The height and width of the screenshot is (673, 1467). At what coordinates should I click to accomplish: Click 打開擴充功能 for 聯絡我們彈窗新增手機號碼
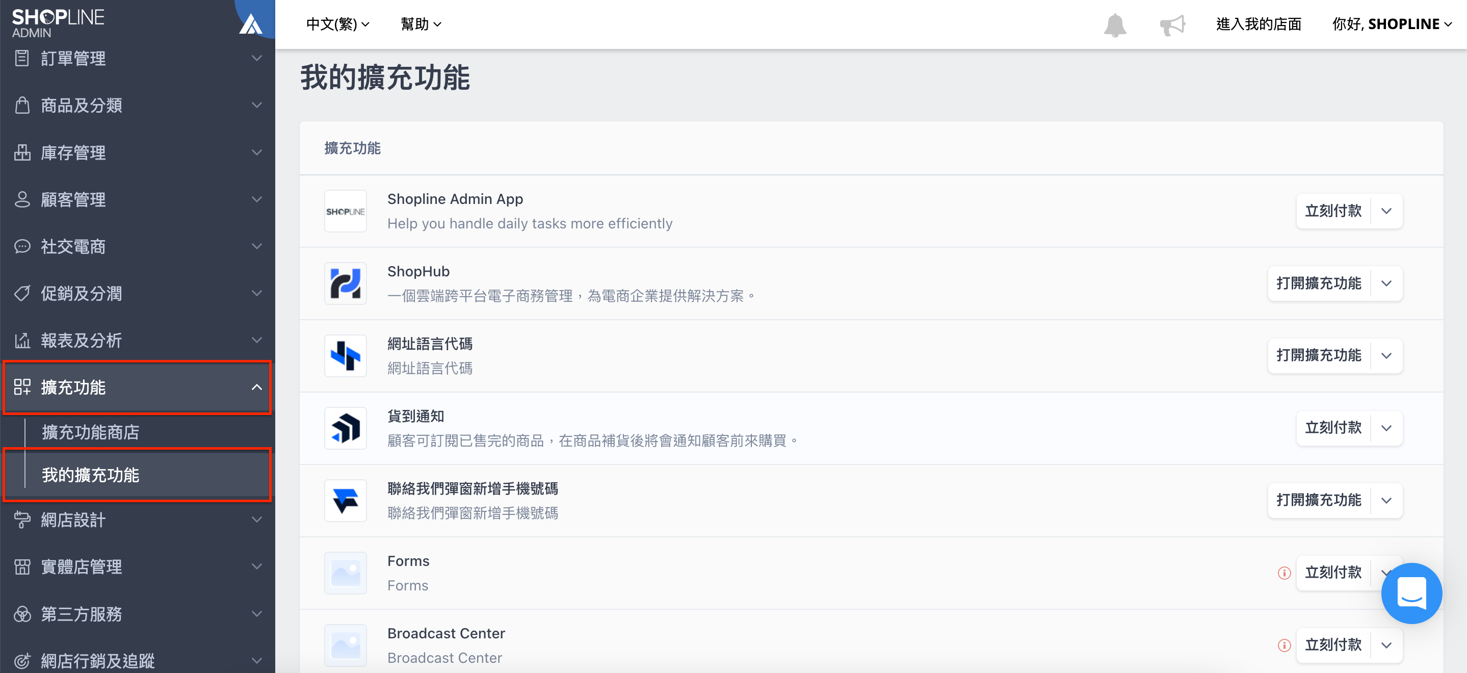(x=1319, y=500)
